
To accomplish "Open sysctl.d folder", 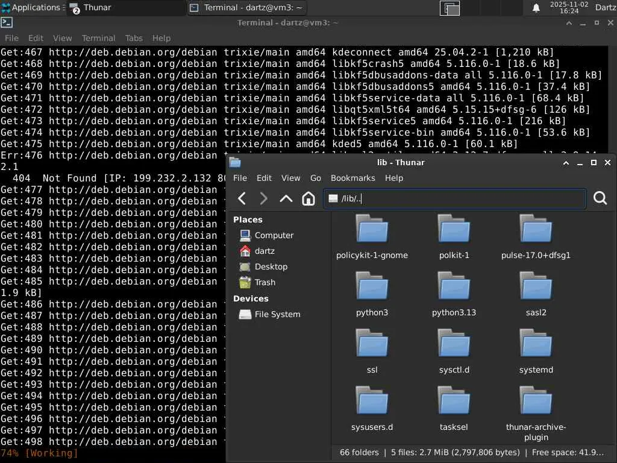I will pos(454,351).
